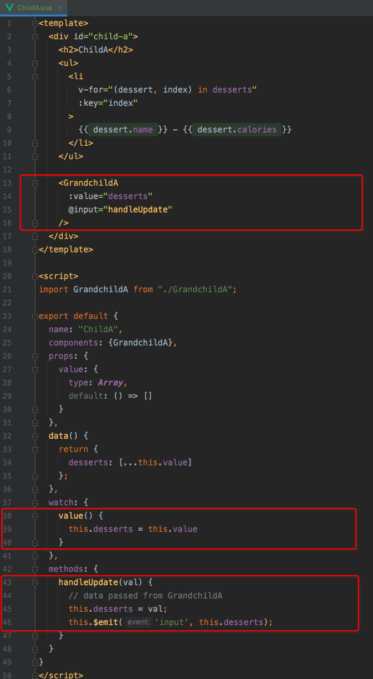Click line number 12 in the gutter
Image resolution: width=373 pixels, height=679 pixels.
click(9, 170)
